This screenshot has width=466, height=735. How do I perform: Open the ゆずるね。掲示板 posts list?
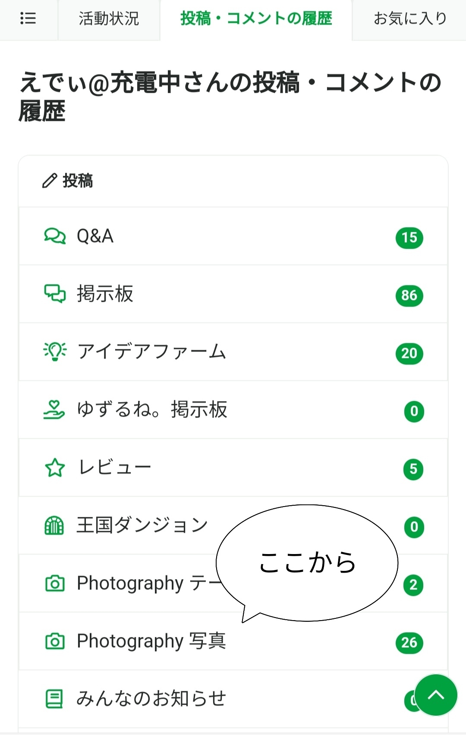pos(152,410)
